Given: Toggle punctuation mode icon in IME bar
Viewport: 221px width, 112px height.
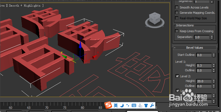Looking at the screenshot, I should coord(128,105).
